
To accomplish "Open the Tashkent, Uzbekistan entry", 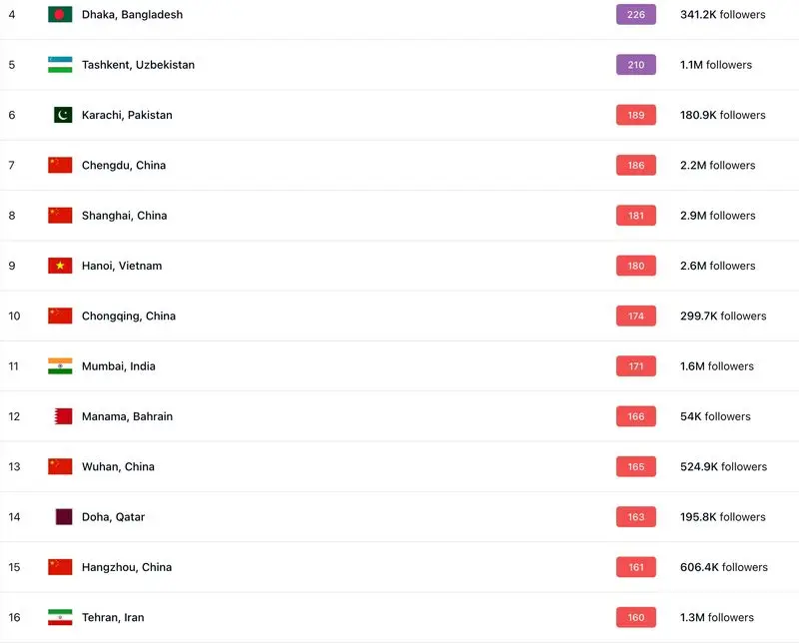I will coord(138,65).
